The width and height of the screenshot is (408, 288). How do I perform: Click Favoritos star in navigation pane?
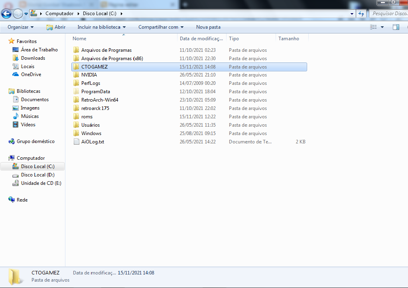(x=12, y=41)
